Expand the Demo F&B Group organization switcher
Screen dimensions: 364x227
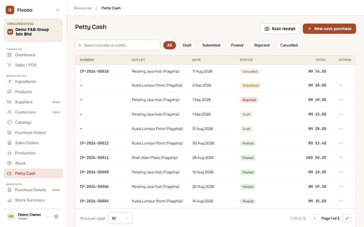33,30
